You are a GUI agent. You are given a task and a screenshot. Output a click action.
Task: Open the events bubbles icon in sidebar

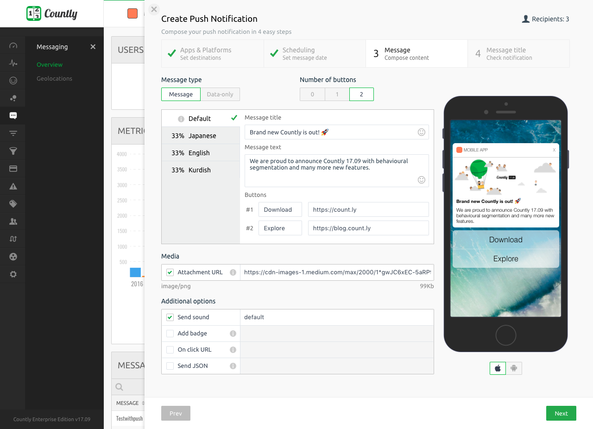13,98
